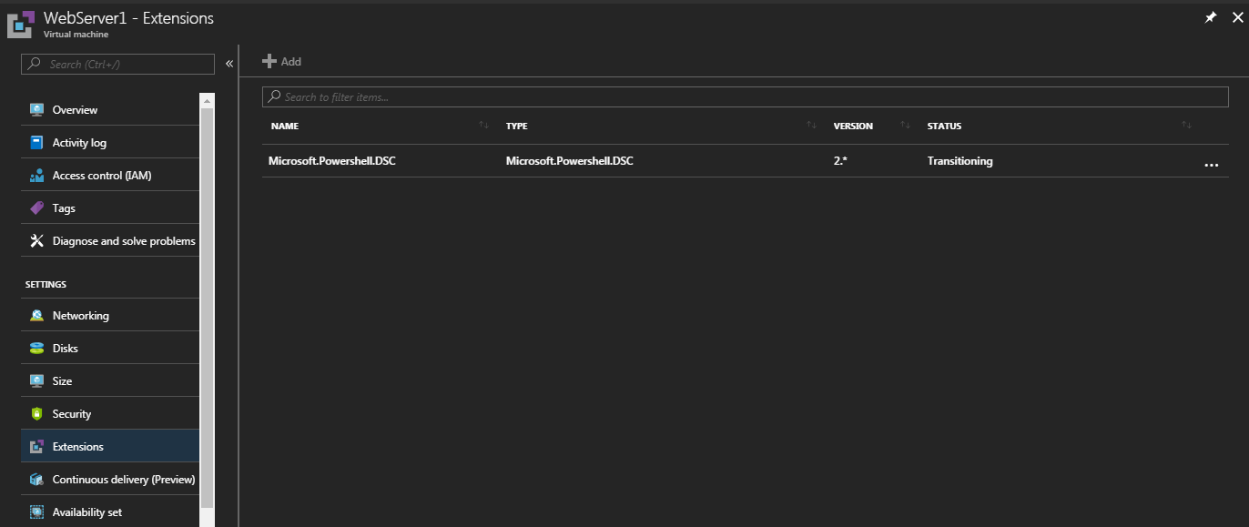Viewport: 1249px width, 527px height.
Task: Click Microsoft.Powershell.DSC in the NAME column
Action: (x=332, y=161)
